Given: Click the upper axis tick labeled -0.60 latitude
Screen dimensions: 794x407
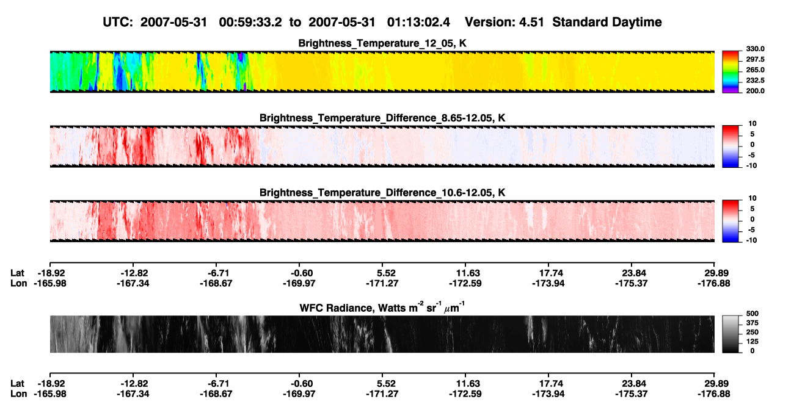Looking at the screenshot, I should 299,273.
